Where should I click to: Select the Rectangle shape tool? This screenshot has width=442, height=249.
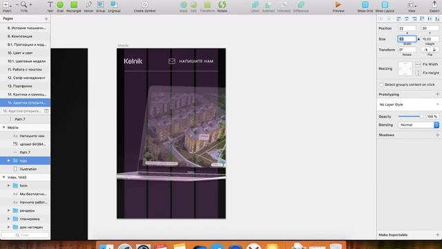click(74, 7)
